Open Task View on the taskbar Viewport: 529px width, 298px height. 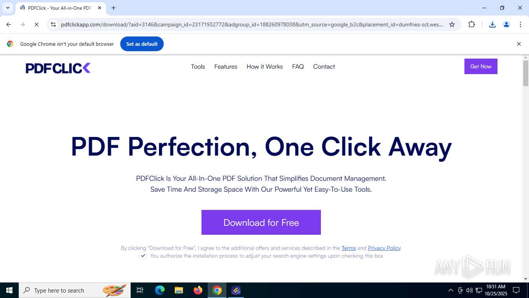pos(140,290)
